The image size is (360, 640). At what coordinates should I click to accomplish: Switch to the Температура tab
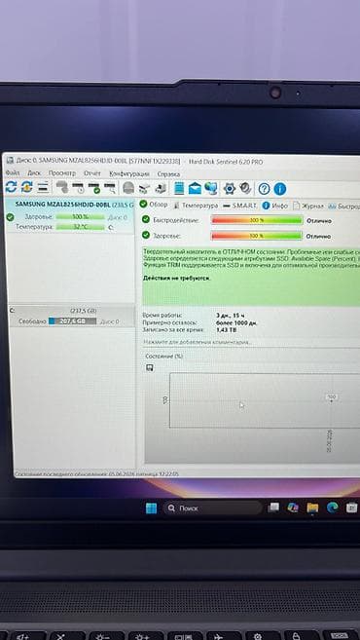pos(196,206)
